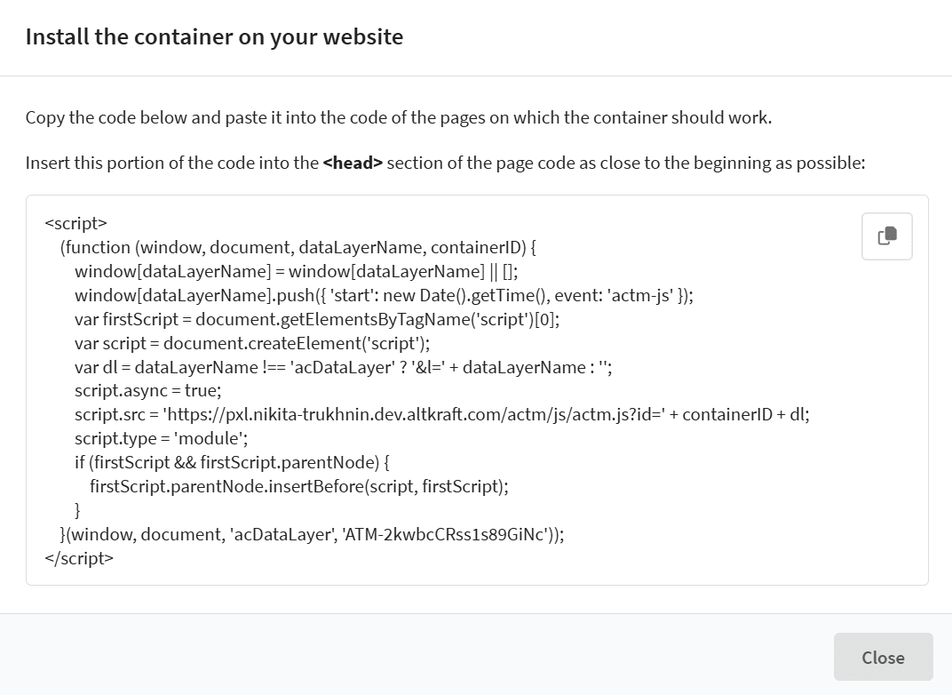Viewport: 952px width, 695px height.
Task: Select the script.src URL line
Action: [442, 414]
